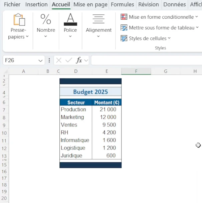This screenshot has height=203, width=202.
Task: Open the Nombre percent format group
Action: point(46,26)
